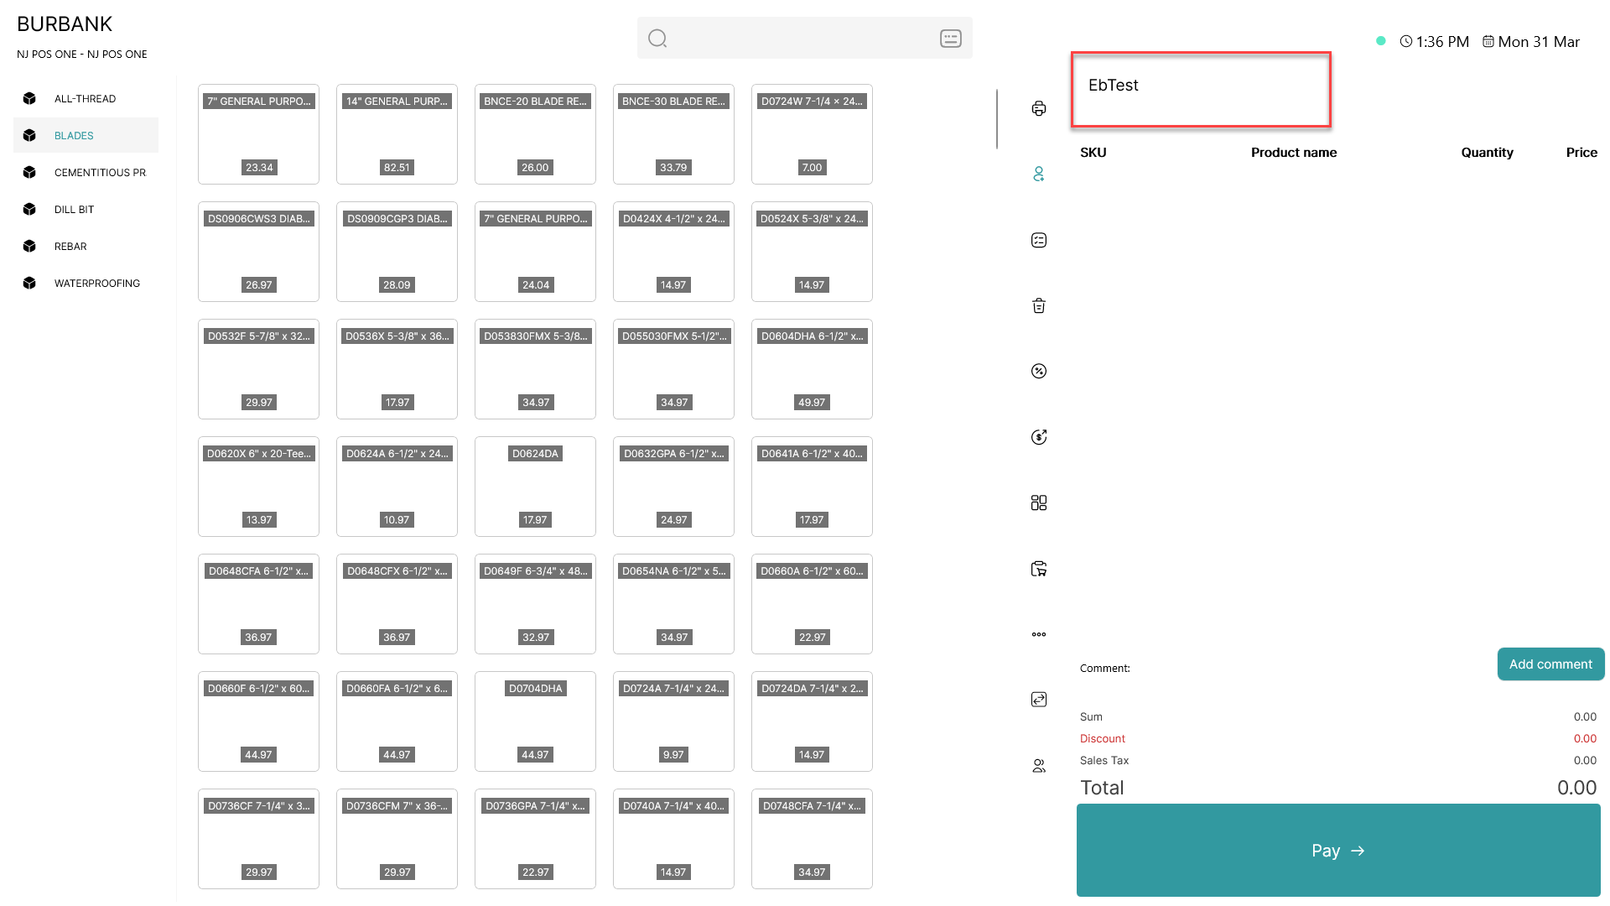This screenshot has width=1610, height=906.
Task: Open the checklist icon in sidebar
Action: tap(1039, 240)
